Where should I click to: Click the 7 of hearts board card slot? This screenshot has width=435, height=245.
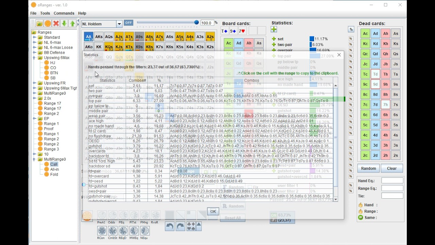tap(242, 31)
